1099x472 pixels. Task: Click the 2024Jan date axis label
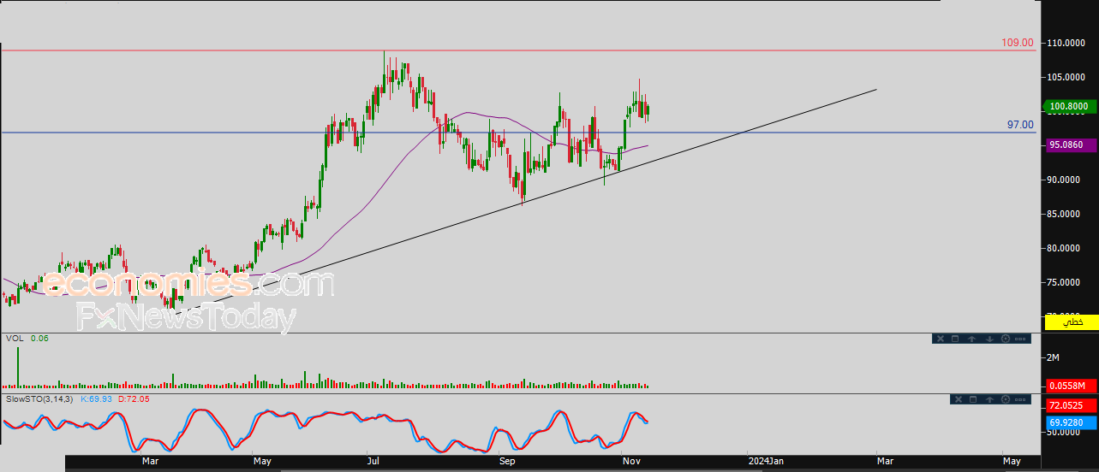(765, 462)
